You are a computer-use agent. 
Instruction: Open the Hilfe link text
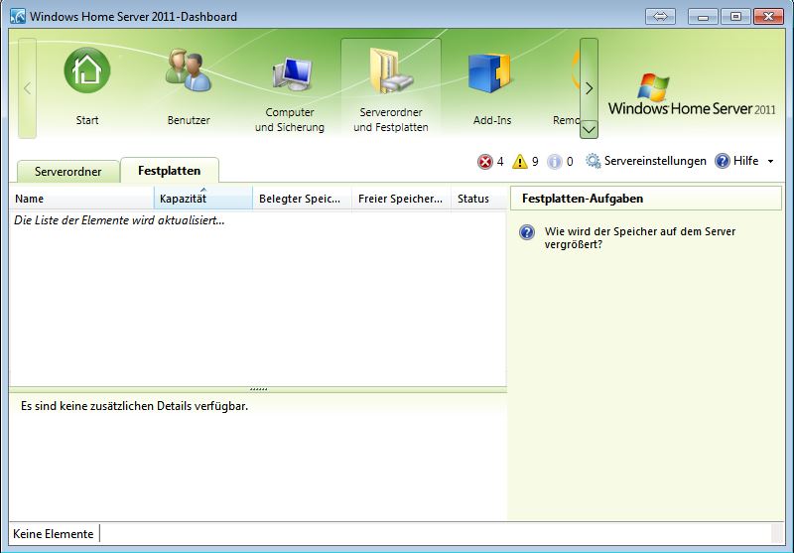[x=746, y=161]
